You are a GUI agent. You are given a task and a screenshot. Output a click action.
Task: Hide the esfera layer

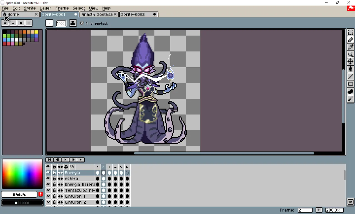click(49, 179)
